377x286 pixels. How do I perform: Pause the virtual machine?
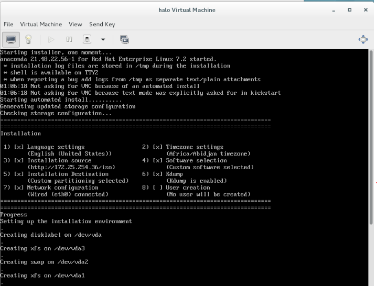[69, 39]
